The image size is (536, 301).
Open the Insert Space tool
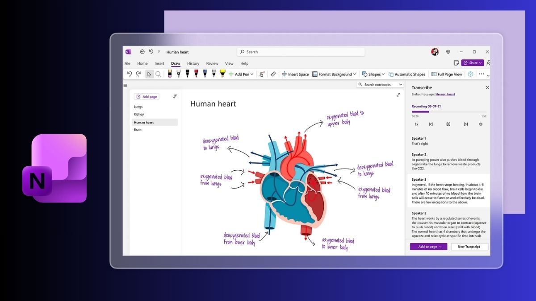[x=295, y=74]
